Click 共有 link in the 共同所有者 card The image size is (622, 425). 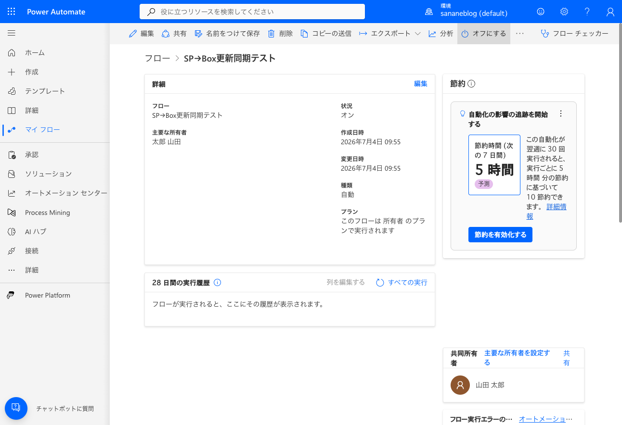567,358
